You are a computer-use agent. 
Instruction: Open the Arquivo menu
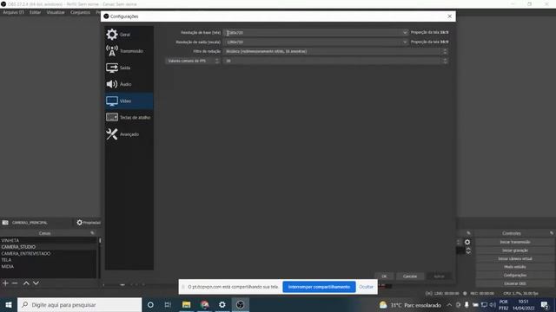pos(14,12)
